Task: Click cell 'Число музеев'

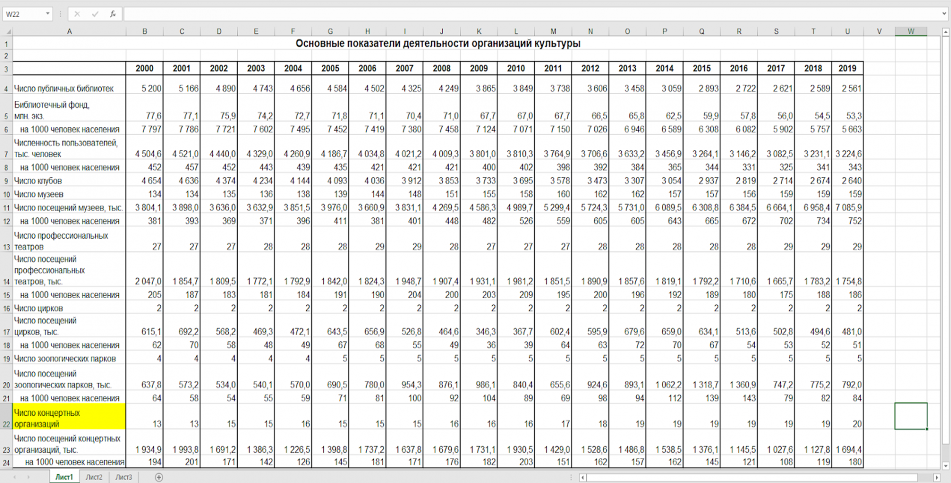Action: [69, 194]
